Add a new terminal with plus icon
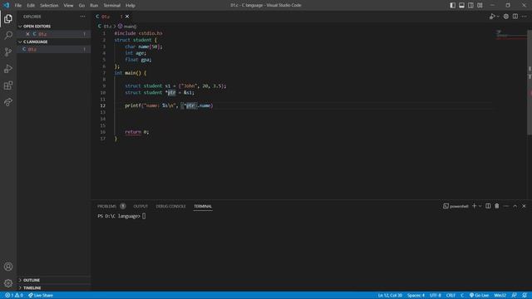 (x=475, y=206)
